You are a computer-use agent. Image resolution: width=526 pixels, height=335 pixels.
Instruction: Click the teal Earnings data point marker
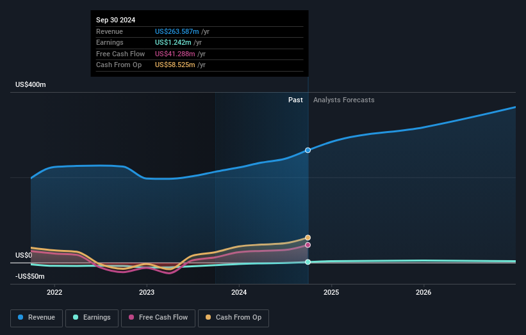point(308,262)
